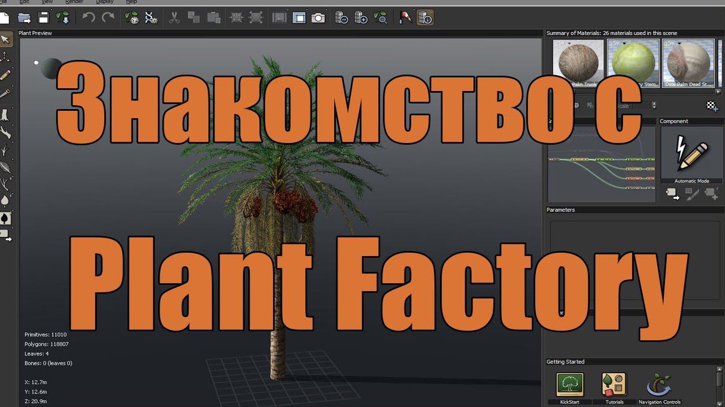Add a feather frond node from sidebar
The height and width of the screenshot is (407, 725).
coord(5,167)
